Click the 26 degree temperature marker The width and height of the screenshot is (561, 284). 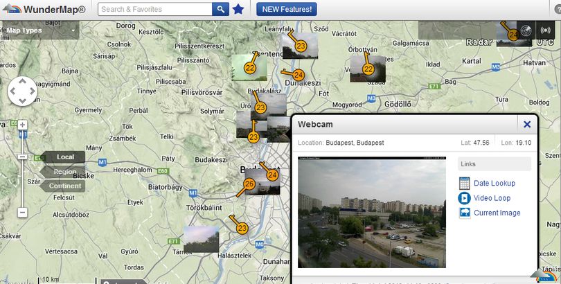(x=249, y=184)
